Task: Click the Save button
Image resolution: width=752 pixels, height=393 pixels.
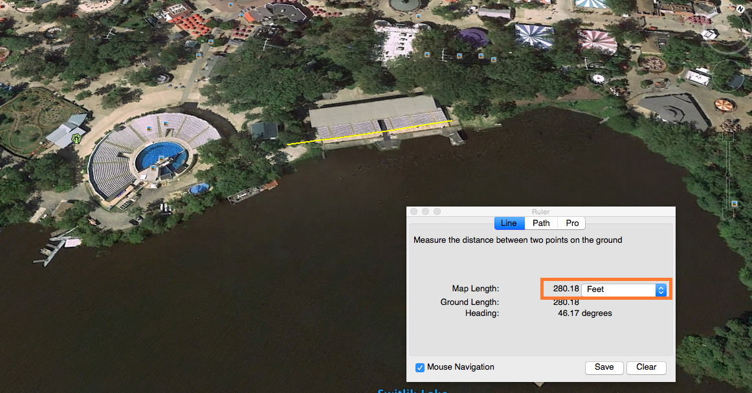Action: tap(604, 367)
